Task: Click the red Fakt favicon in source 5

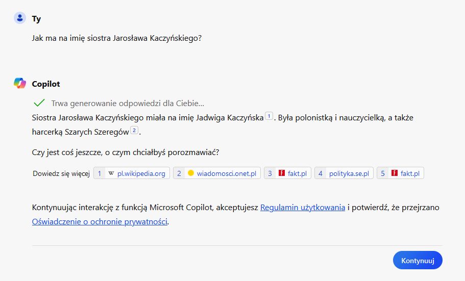Action: click(394, 173)
